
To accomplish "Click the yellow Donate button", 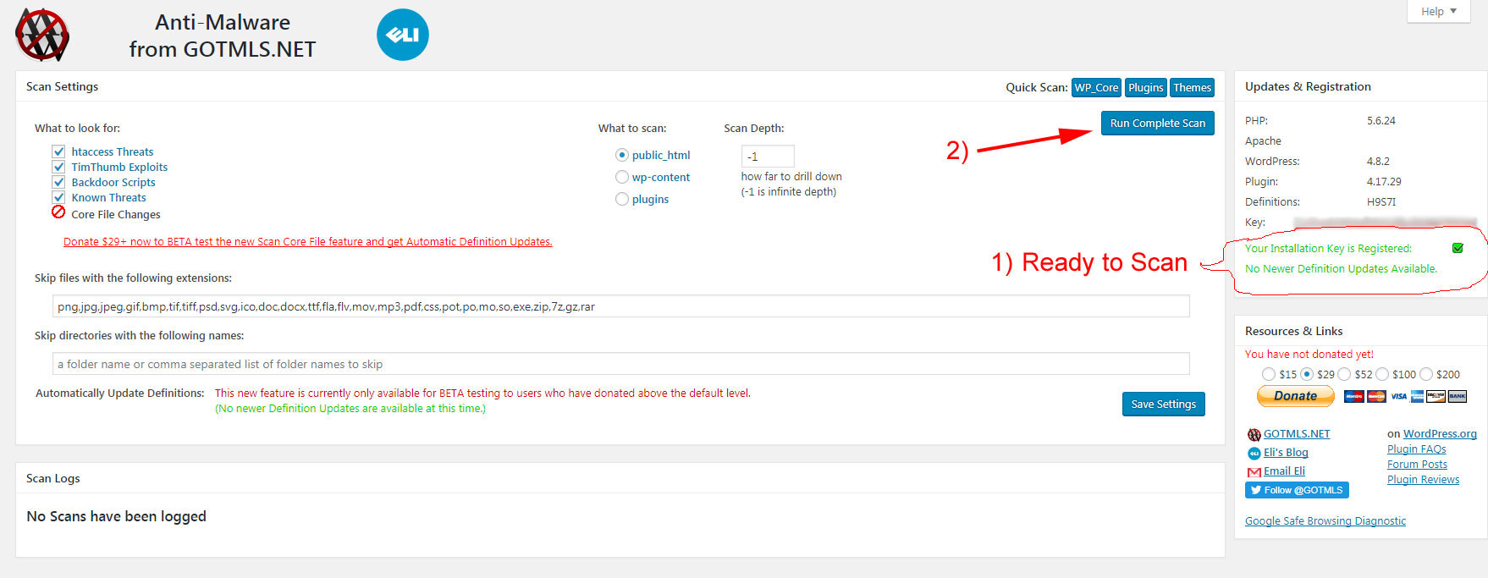I will tap(1295, 396).
